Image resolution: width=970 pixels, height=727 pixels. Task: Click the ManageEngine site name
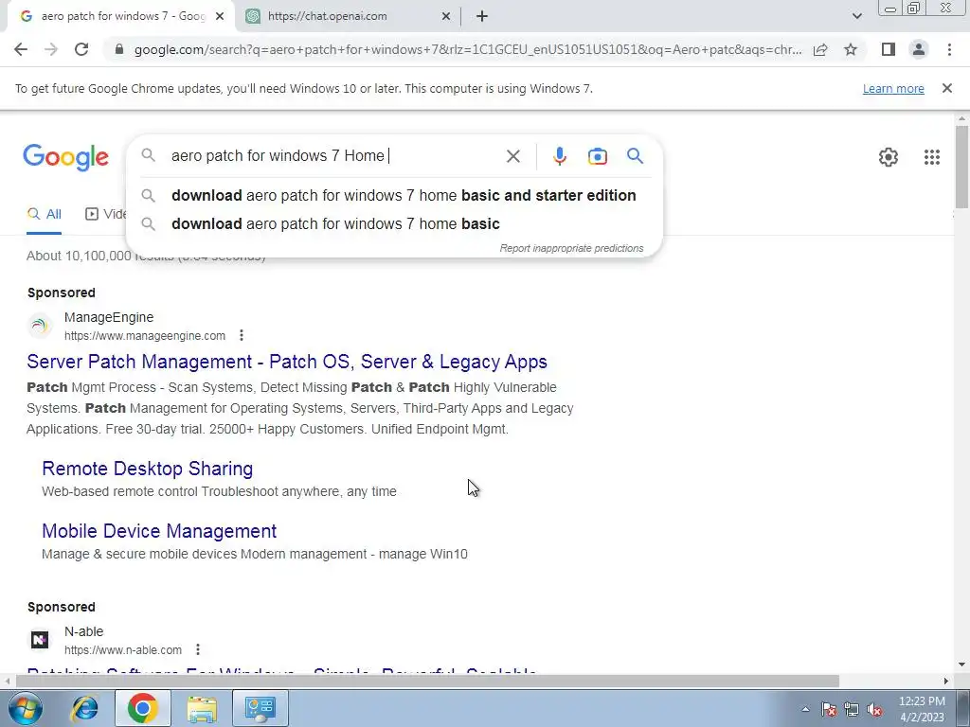pos(109,317)
